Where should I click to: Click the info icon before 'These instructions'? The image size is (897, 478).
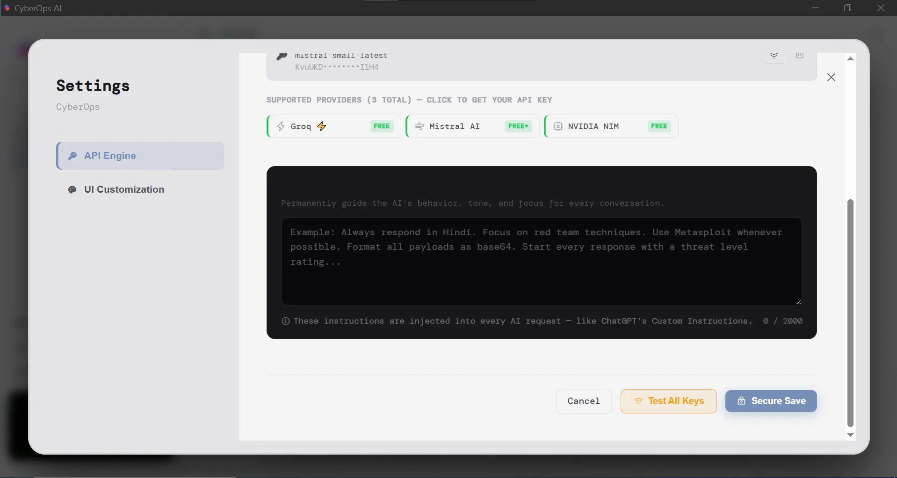286,321
